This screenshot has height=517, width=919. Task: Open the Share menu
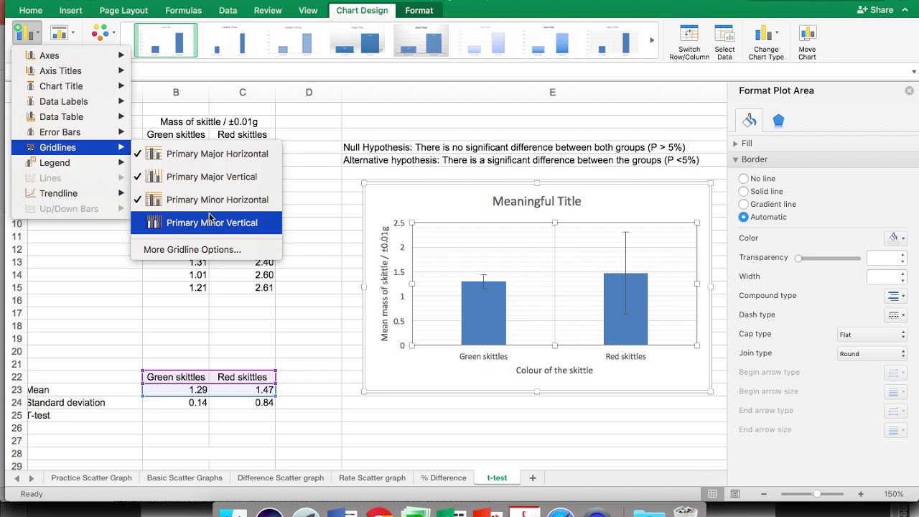coord(875,10)
